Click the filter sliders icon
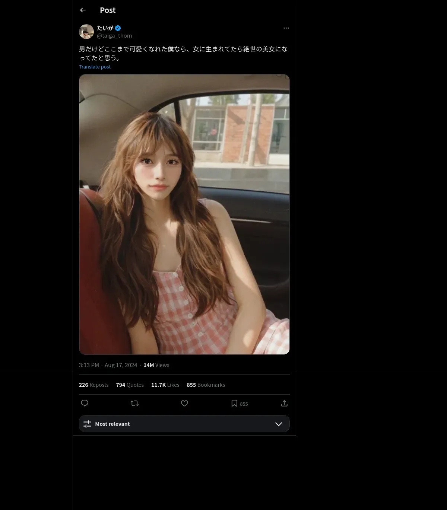The height and width of the screenshot is (510, 447). point(87,424)
